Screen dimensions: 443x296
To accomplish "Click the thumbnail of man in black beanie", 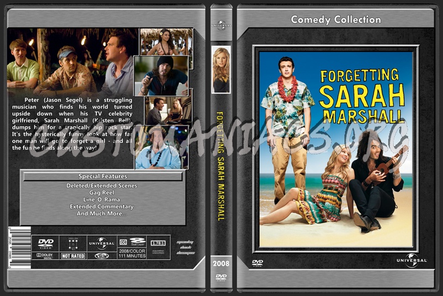I will 161,76.
